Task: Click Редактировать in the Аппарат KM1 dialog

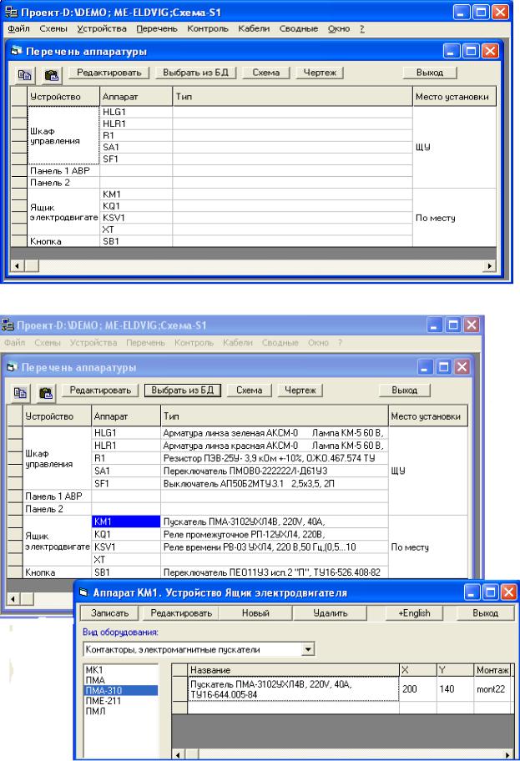Action: coord(181,613)
